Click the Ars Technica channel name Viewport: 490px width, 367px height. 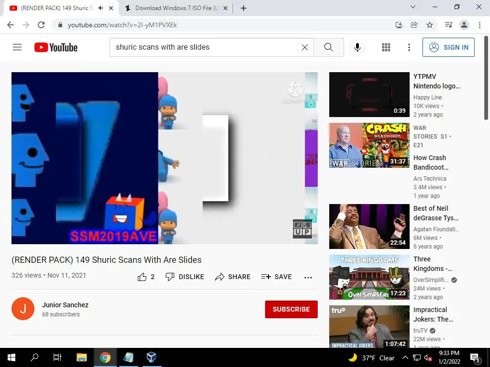430,179
